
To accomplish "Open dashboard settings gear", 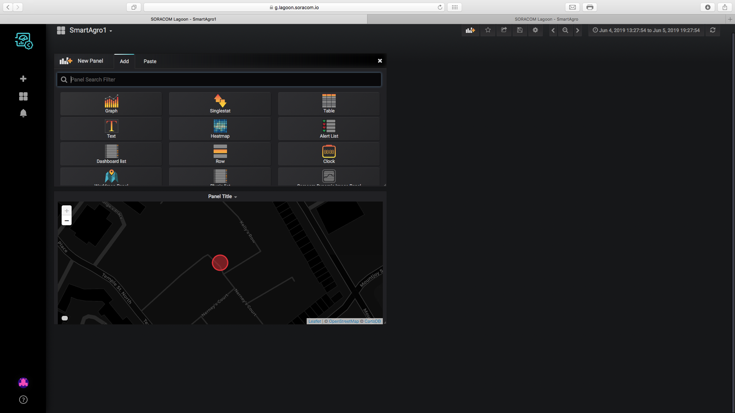I will [x=535, y=30].
